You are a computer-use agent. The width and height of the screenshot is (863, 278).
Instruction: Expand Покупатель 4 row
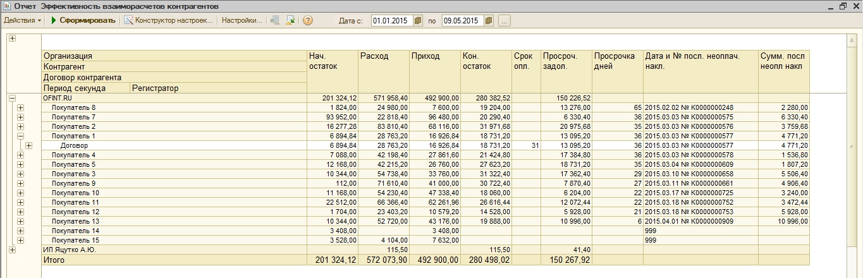point(20,155)
